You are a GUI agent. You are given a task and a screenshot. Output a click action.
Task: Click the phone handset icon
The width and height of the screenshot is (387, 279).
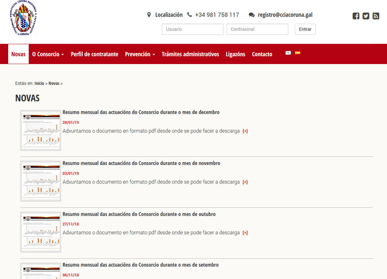(x=189, y=15)
